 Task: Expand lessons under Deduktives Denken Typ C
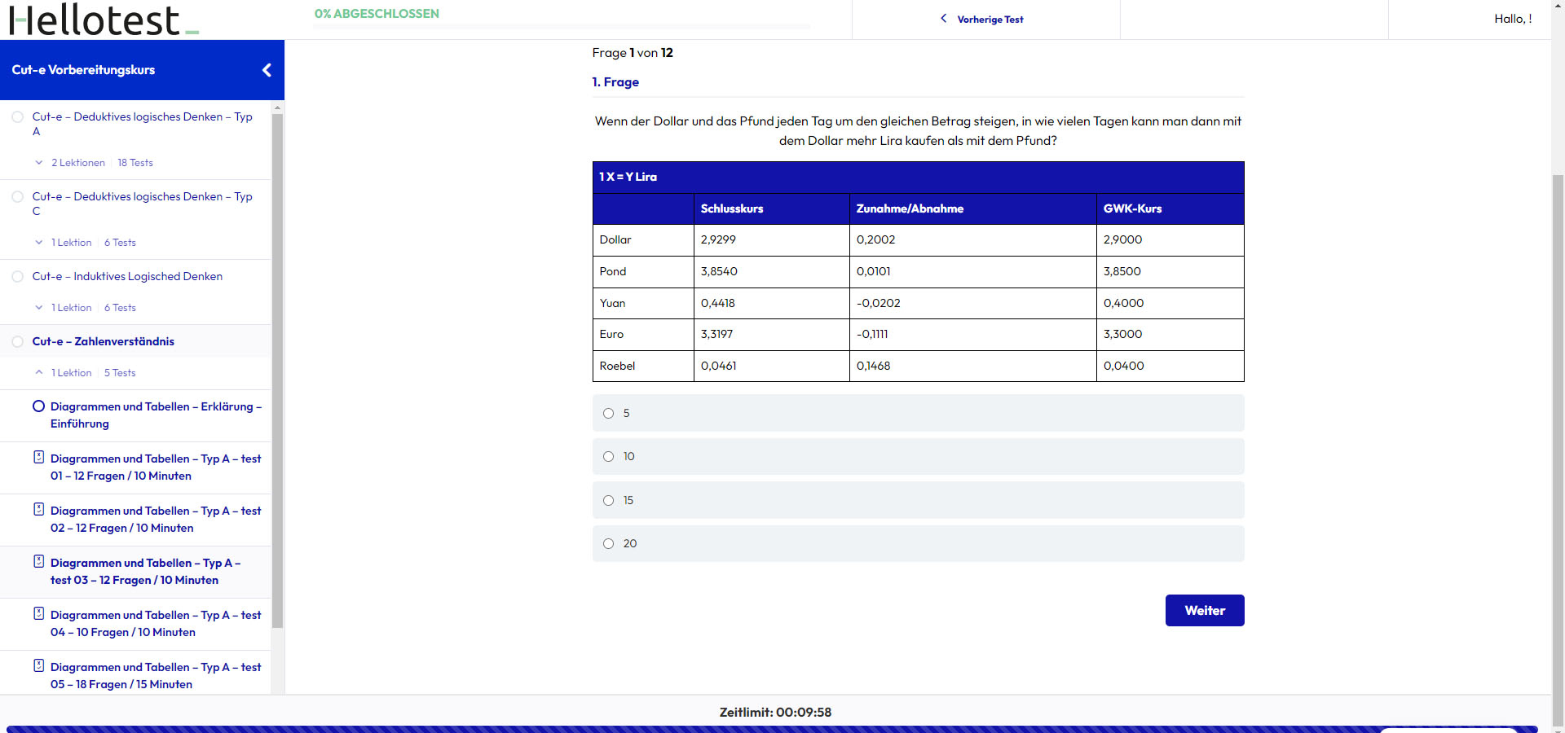pyautogui.click(x=85, y=243)
